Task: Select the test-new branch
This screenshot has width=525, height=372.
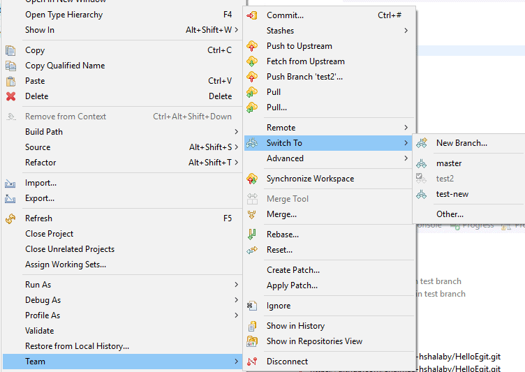Action: (452, 194)
